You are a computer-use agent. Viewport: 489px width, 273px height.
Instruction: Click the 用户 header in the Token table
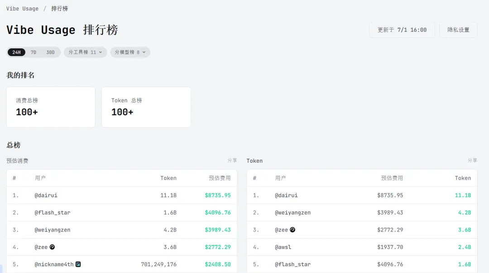click(x=280, y=178)
